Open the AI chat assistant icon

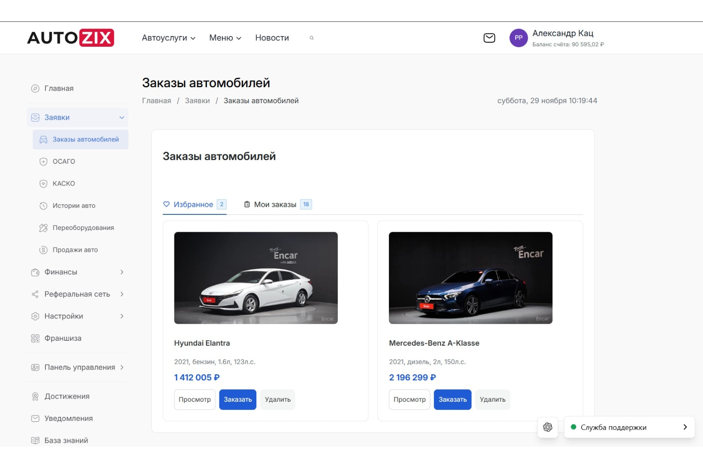[547, 427]
